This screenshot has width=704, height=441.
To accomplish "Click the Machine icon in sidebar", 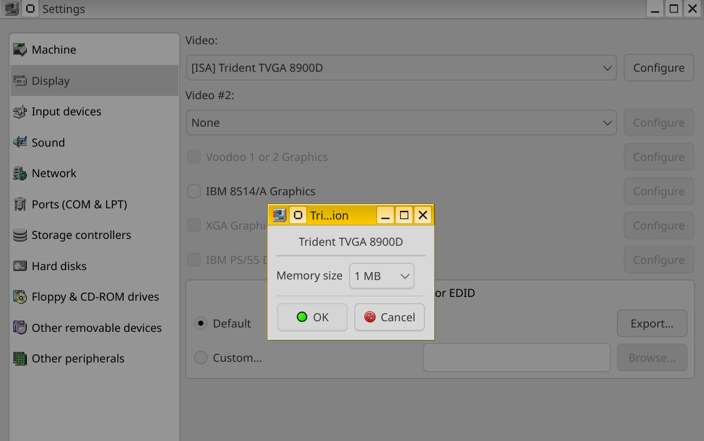I will tap(20, 50).
